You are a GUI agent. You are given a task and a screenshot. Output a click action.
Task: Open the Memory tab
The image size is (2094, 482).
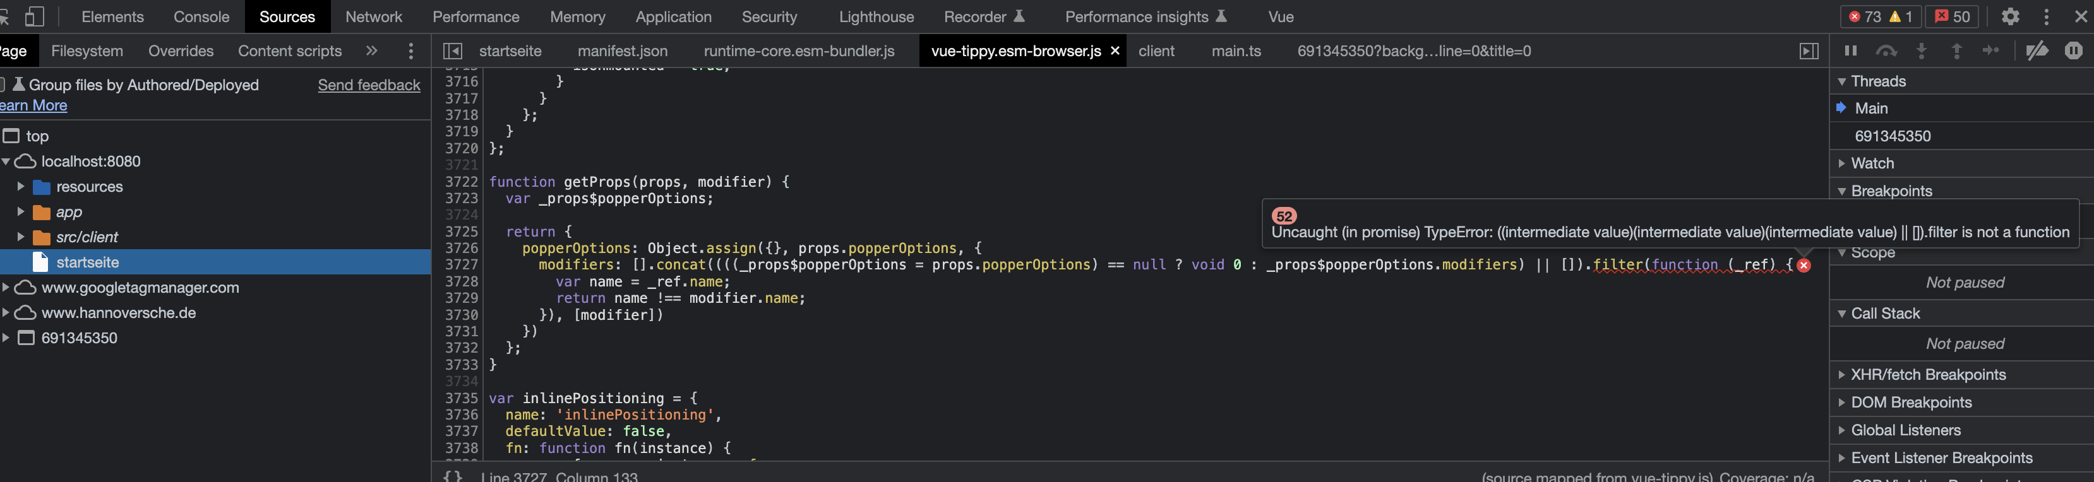(577, 16)
